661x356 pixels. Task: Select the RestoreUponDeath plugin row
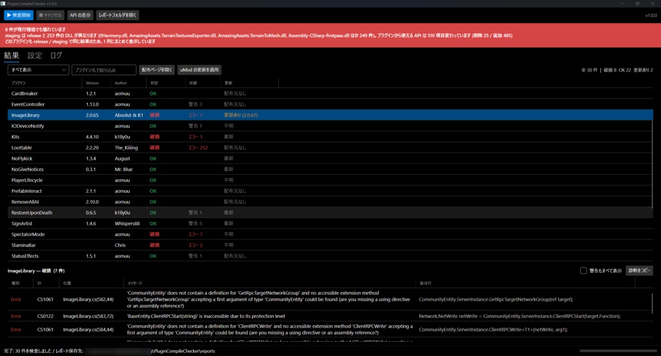point(330,213)
